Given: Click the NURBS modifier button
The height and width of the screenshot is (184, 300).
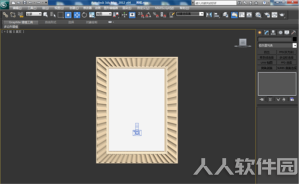Looking at the screenshot, I should point(287,68).
